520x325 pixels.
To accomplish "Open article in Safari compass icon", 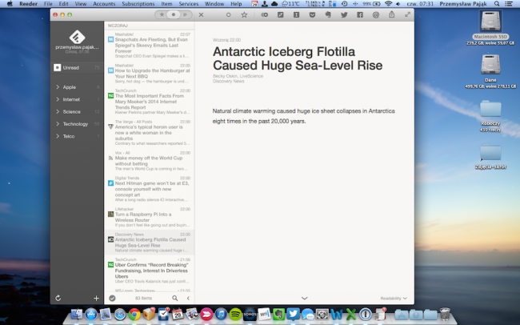I will pos(280,14).
